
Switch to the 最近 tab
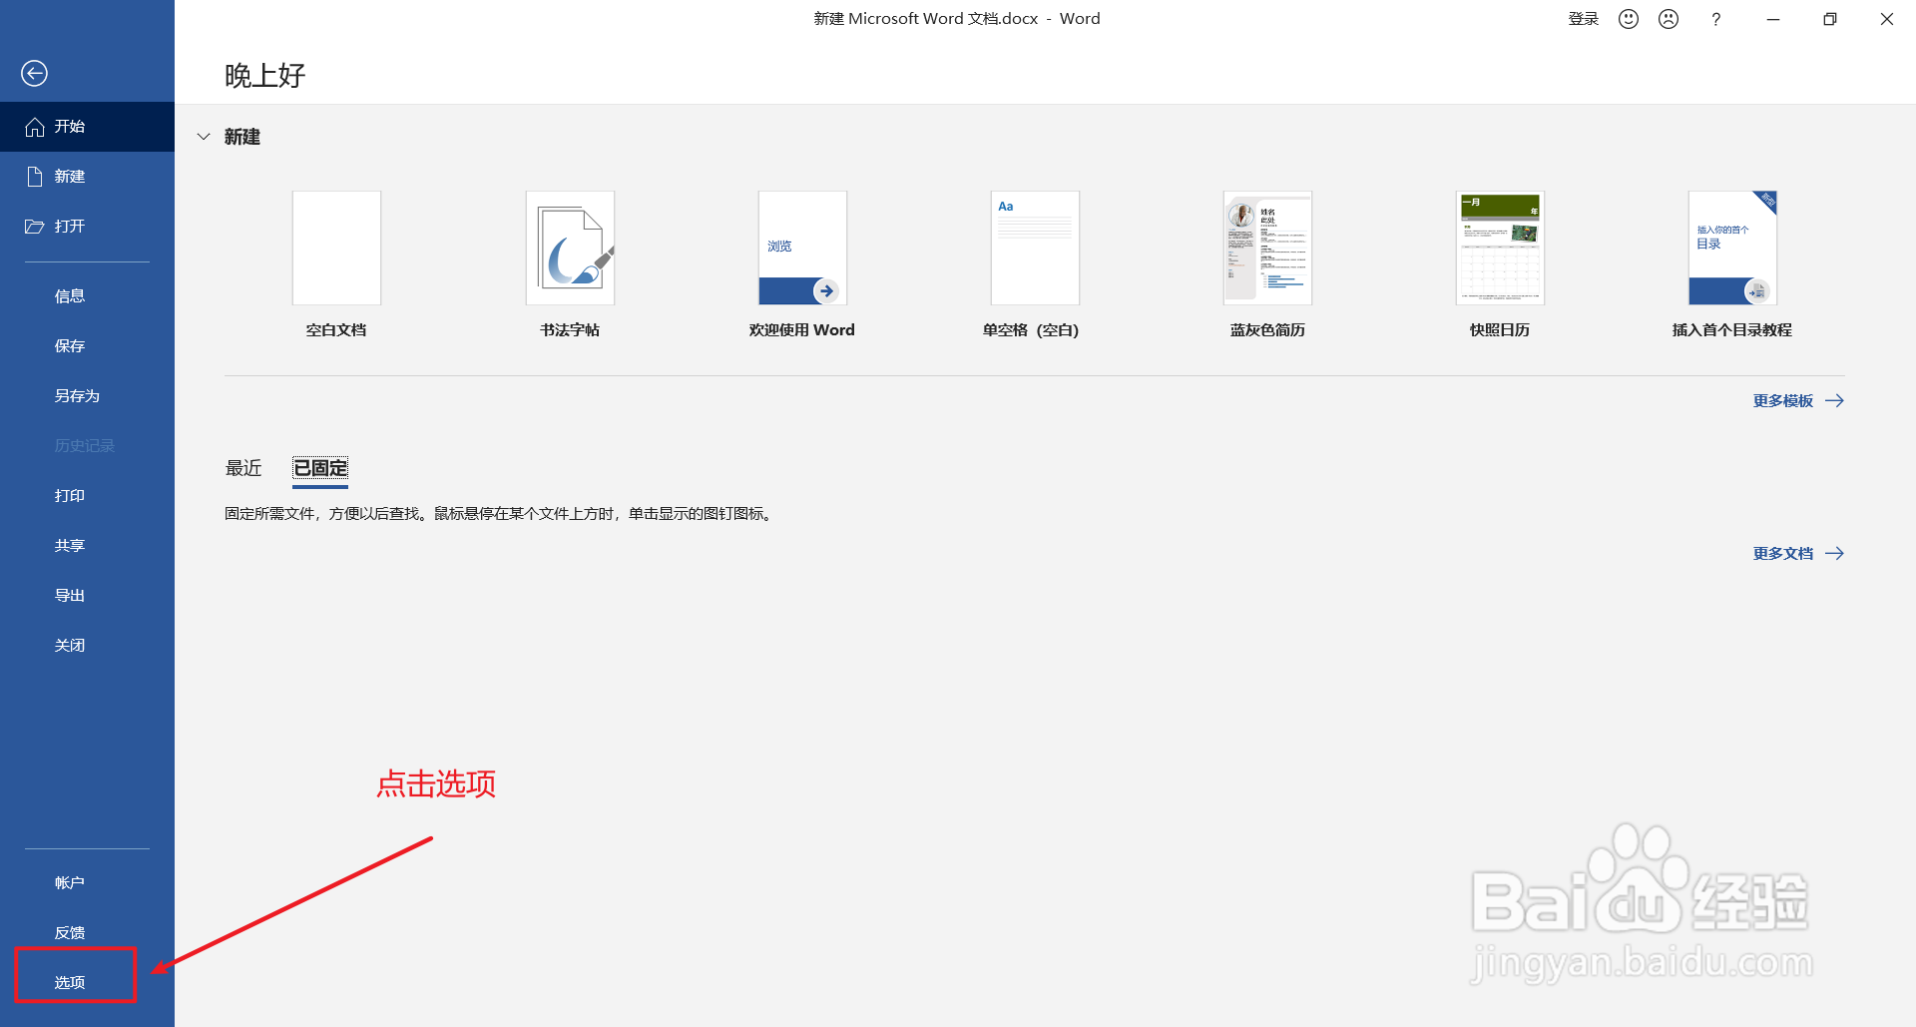point(243,468)
